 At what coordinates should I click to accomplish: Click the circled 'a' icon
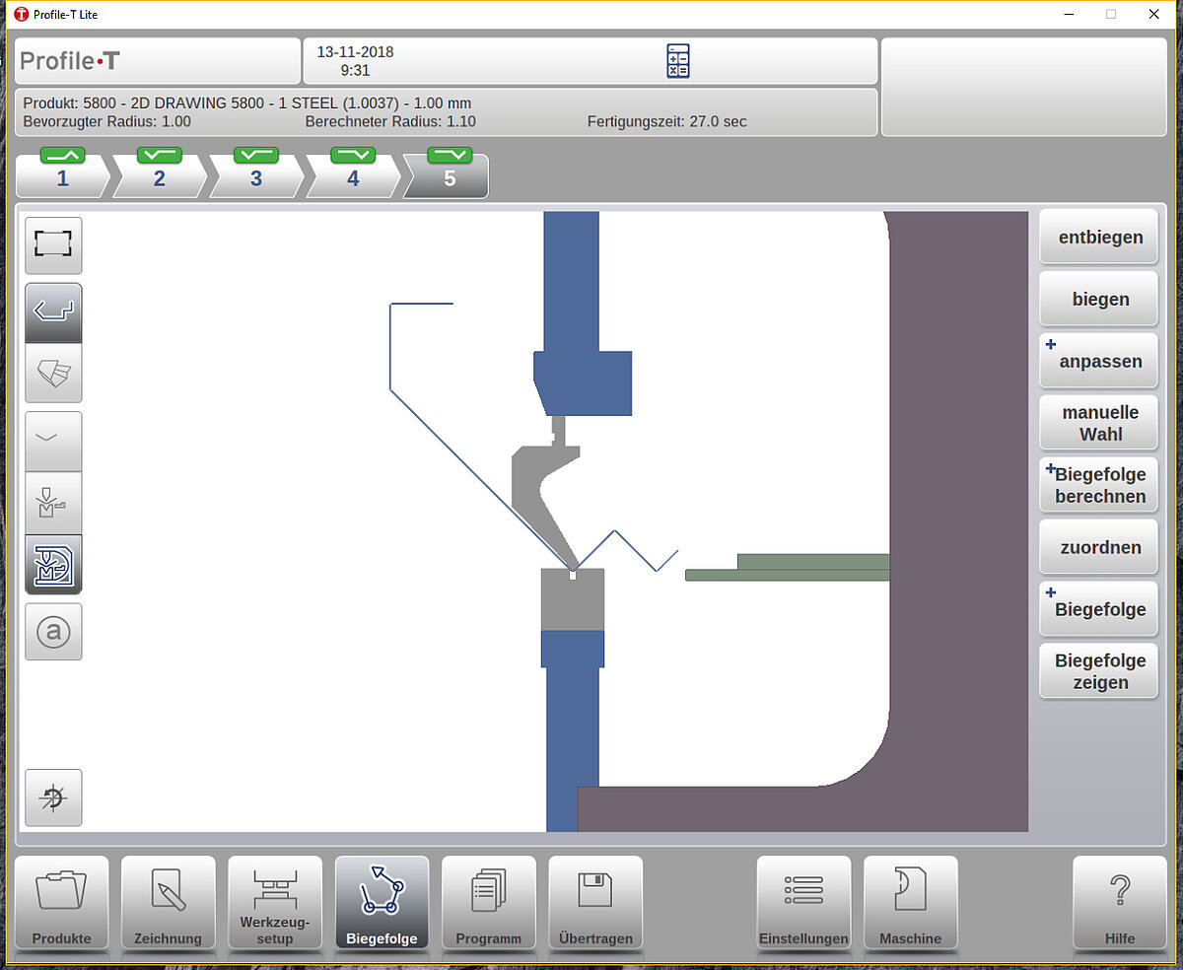click(x=53, y=632)
